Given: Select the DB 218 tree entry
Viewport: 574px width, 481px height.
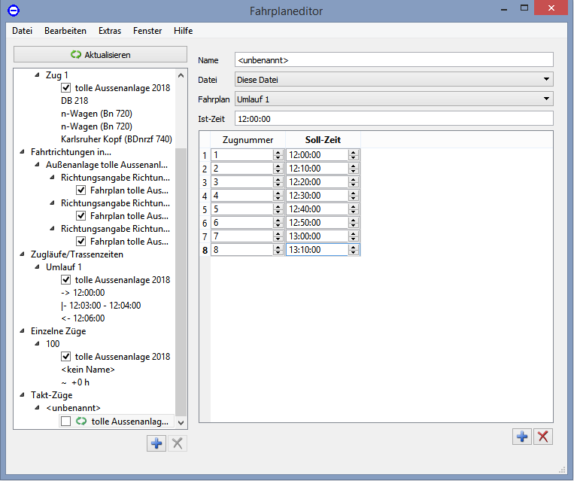Looking at the screenshot, I should pyautogui.click(x=75, y=101).
